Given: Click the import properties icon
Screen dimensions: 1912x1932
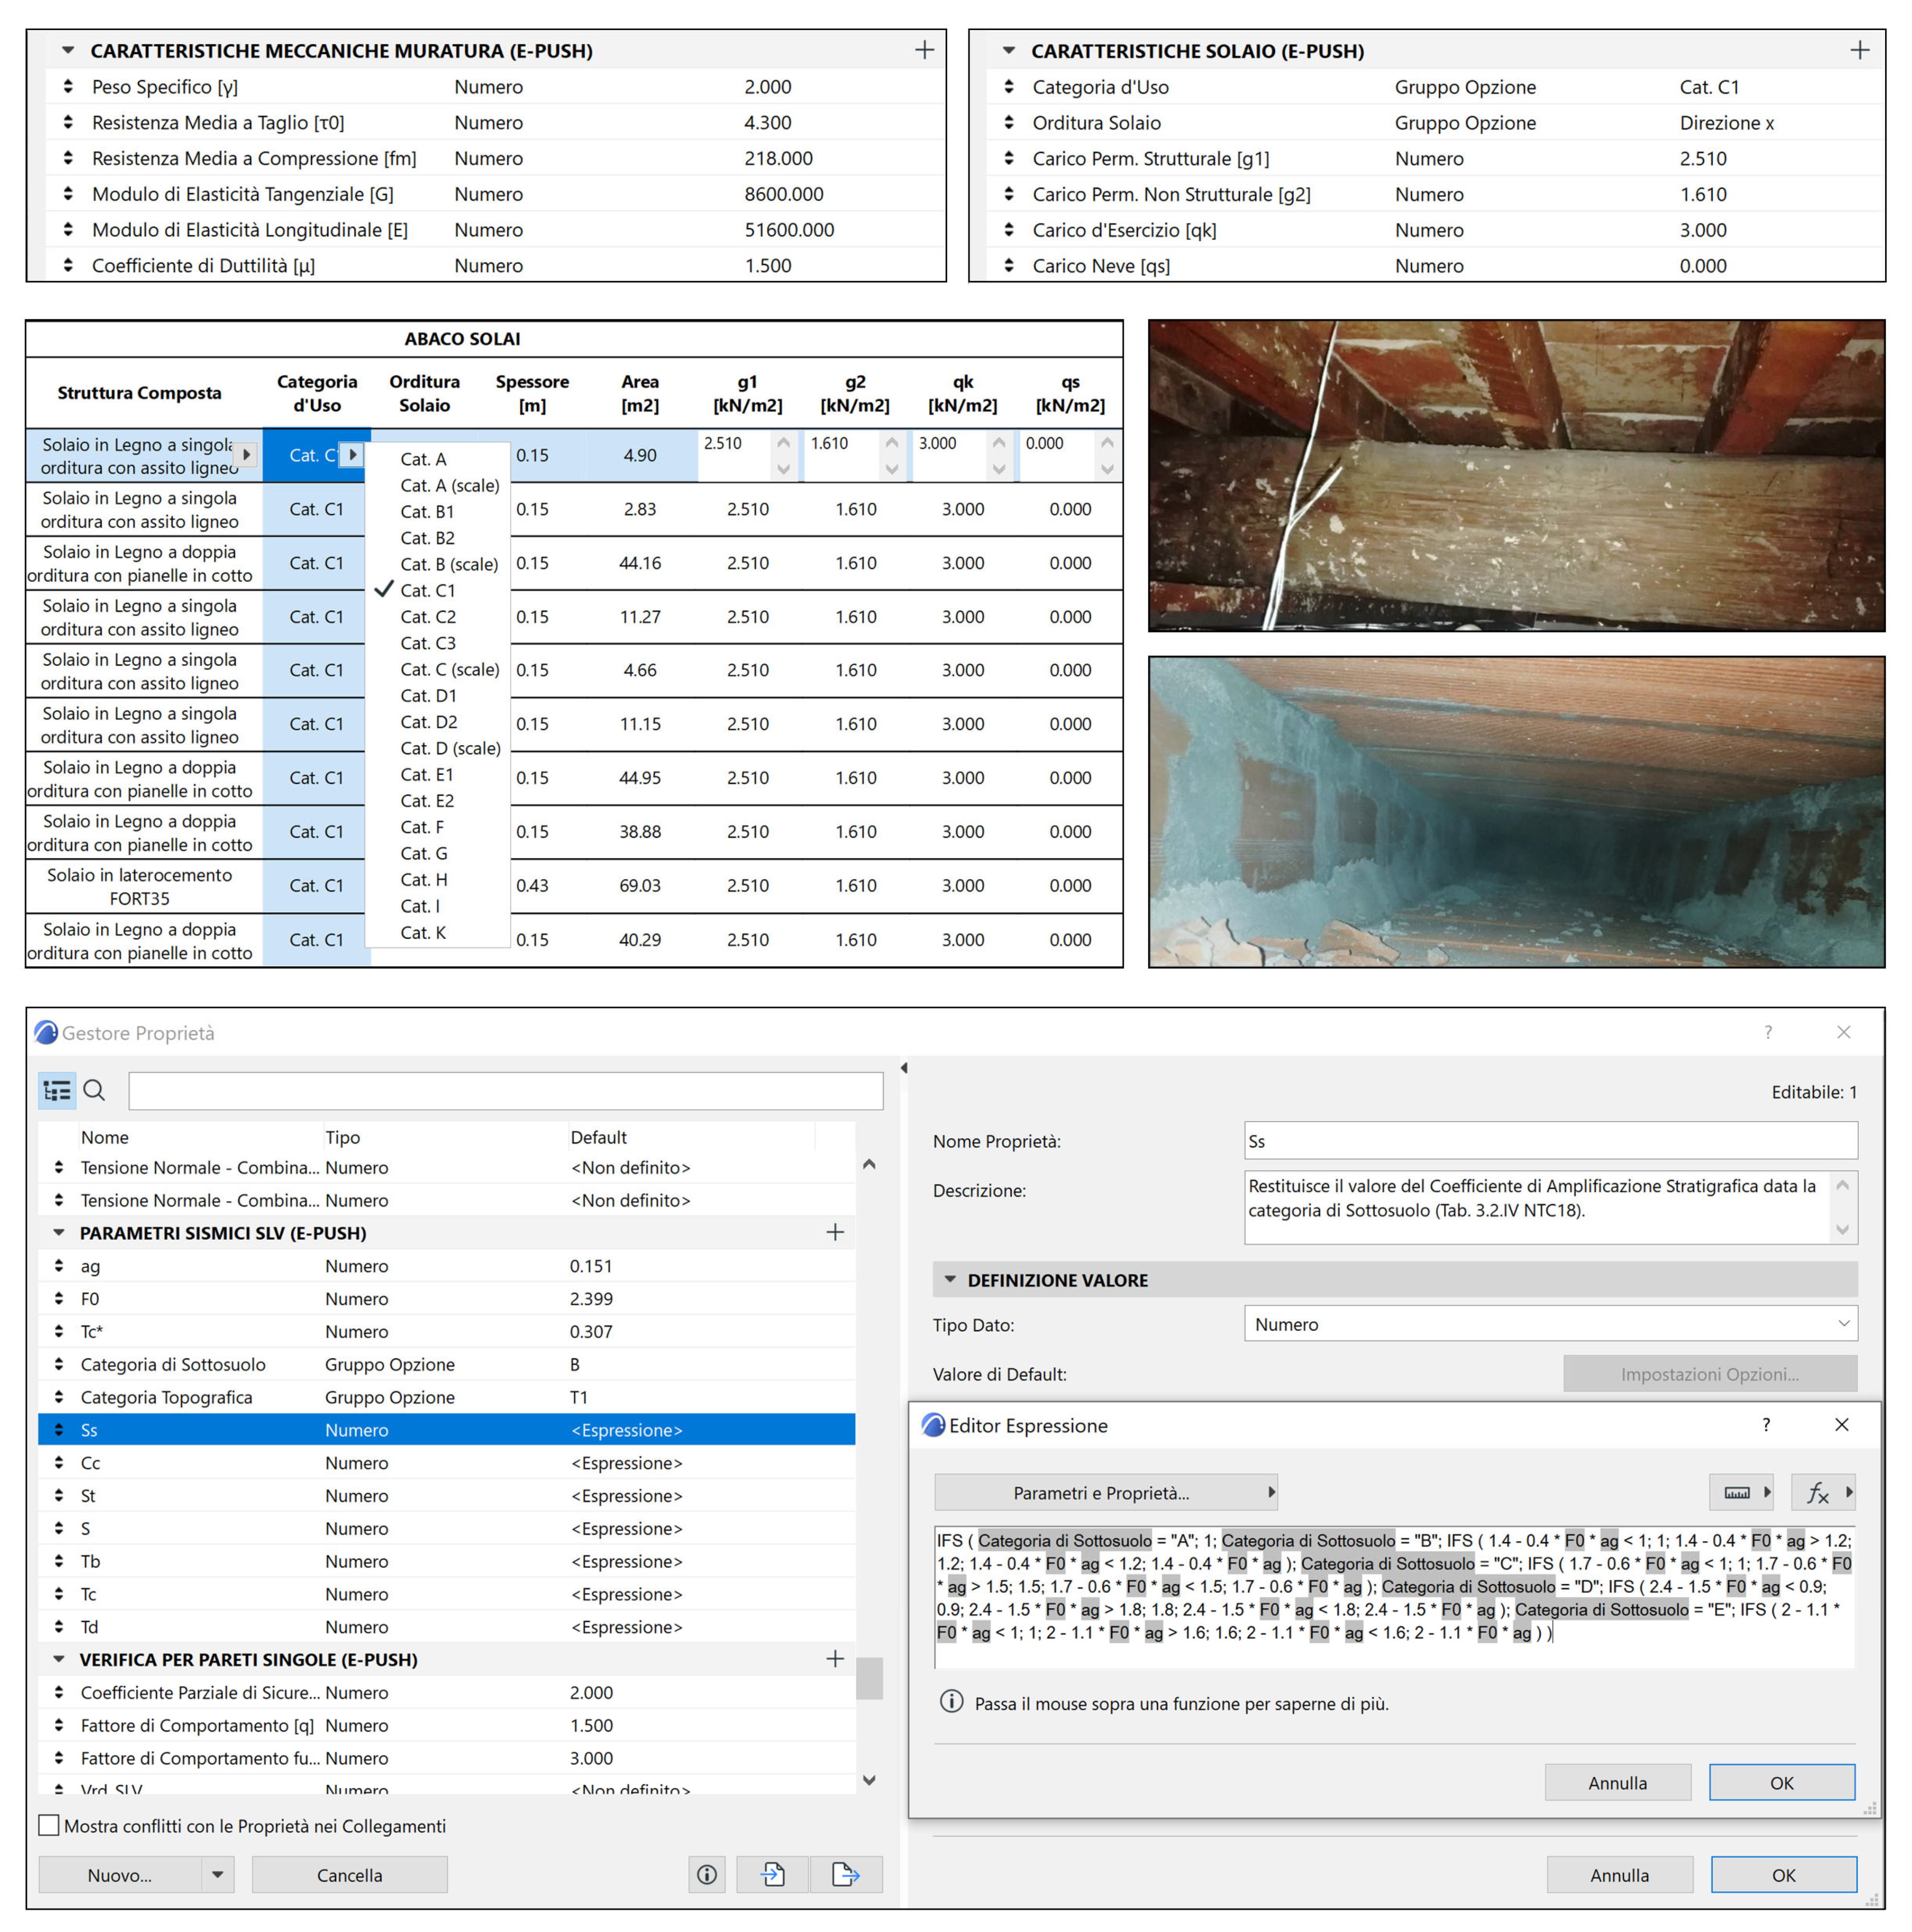Looking at the screenshot, I should coord(772,1874).
